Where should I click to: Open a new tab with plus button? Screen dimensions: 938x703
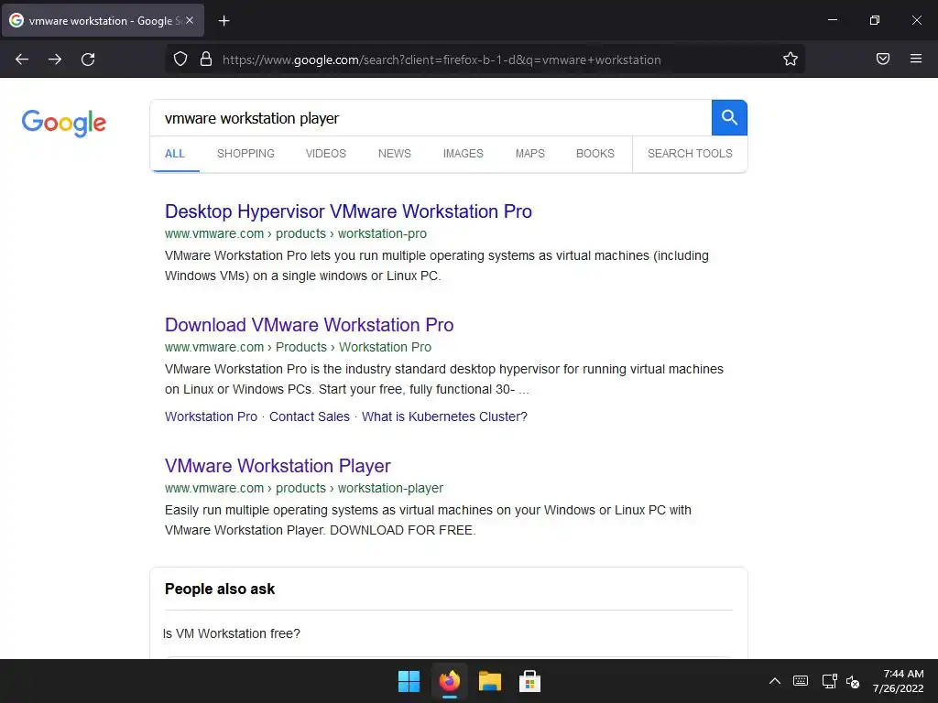tap(224, 21)
